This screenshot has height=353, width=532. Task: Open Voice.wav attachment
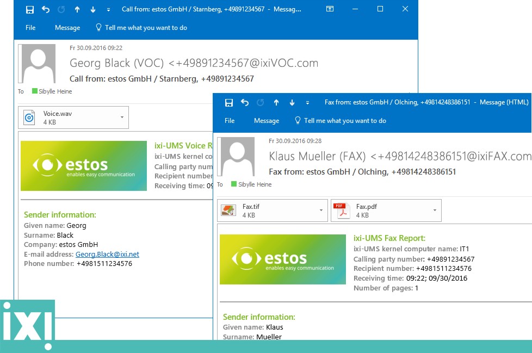pos(73,117)
